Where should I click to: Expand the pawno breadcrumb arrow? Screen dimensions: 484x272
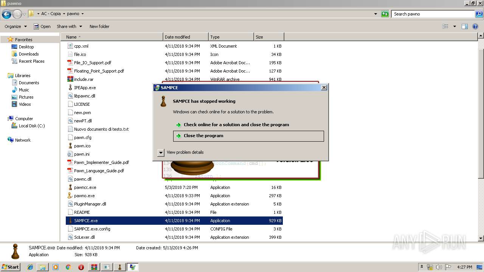pyautogui.click(x=82, y=14)
